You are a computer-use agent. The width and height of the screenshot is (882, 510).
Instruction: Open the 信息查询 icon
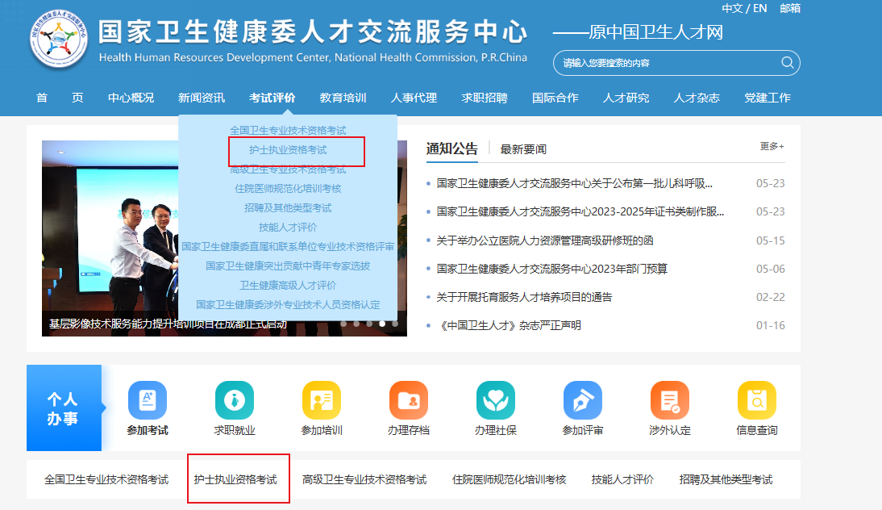[x=757, y=400]
